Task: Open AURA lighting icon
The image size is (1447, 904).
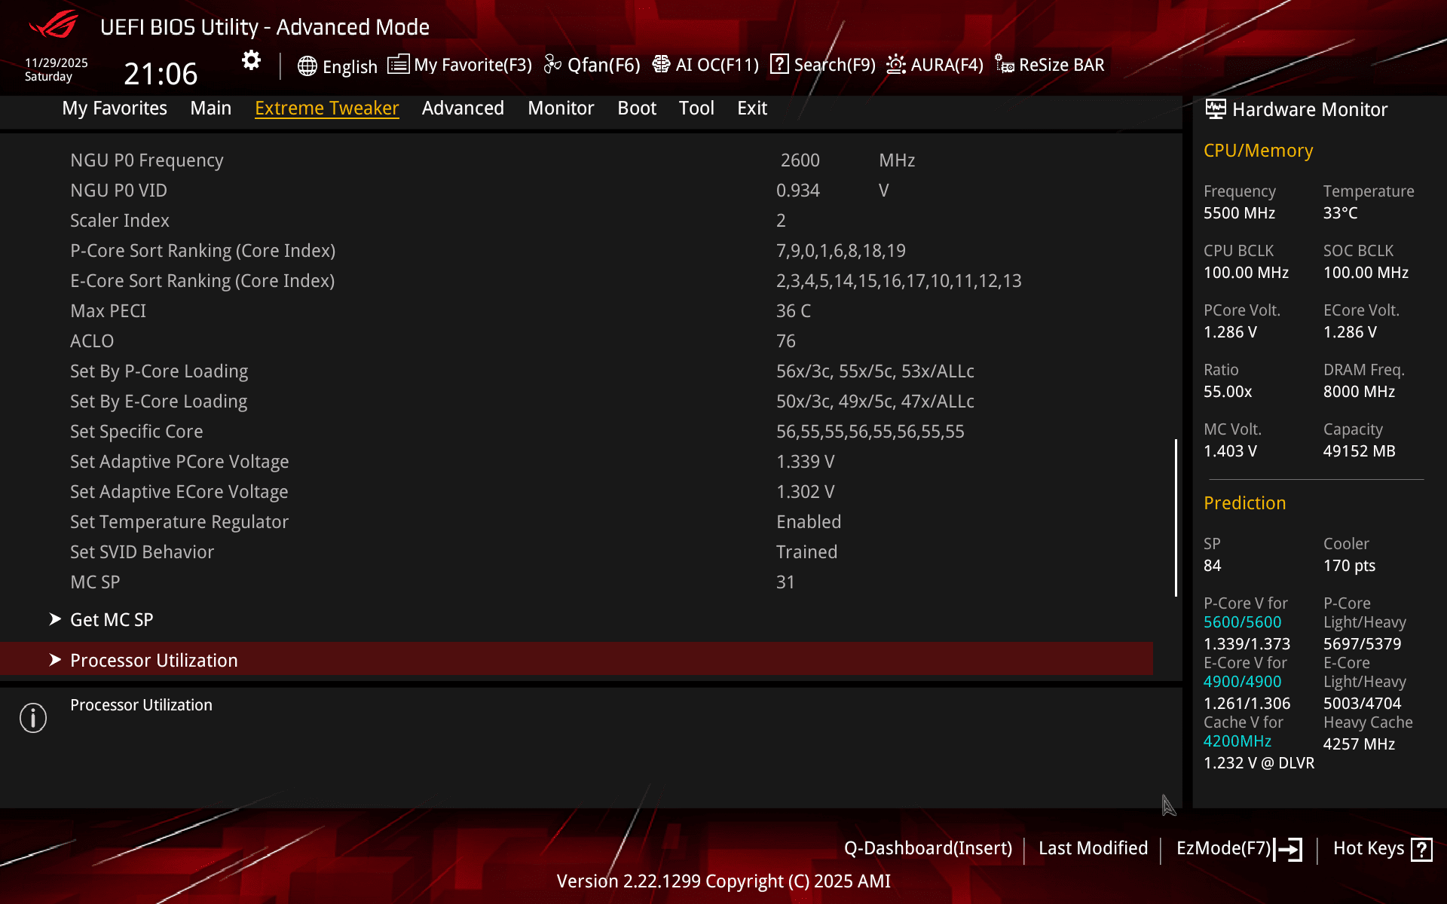Action: (x=895, y=65)
